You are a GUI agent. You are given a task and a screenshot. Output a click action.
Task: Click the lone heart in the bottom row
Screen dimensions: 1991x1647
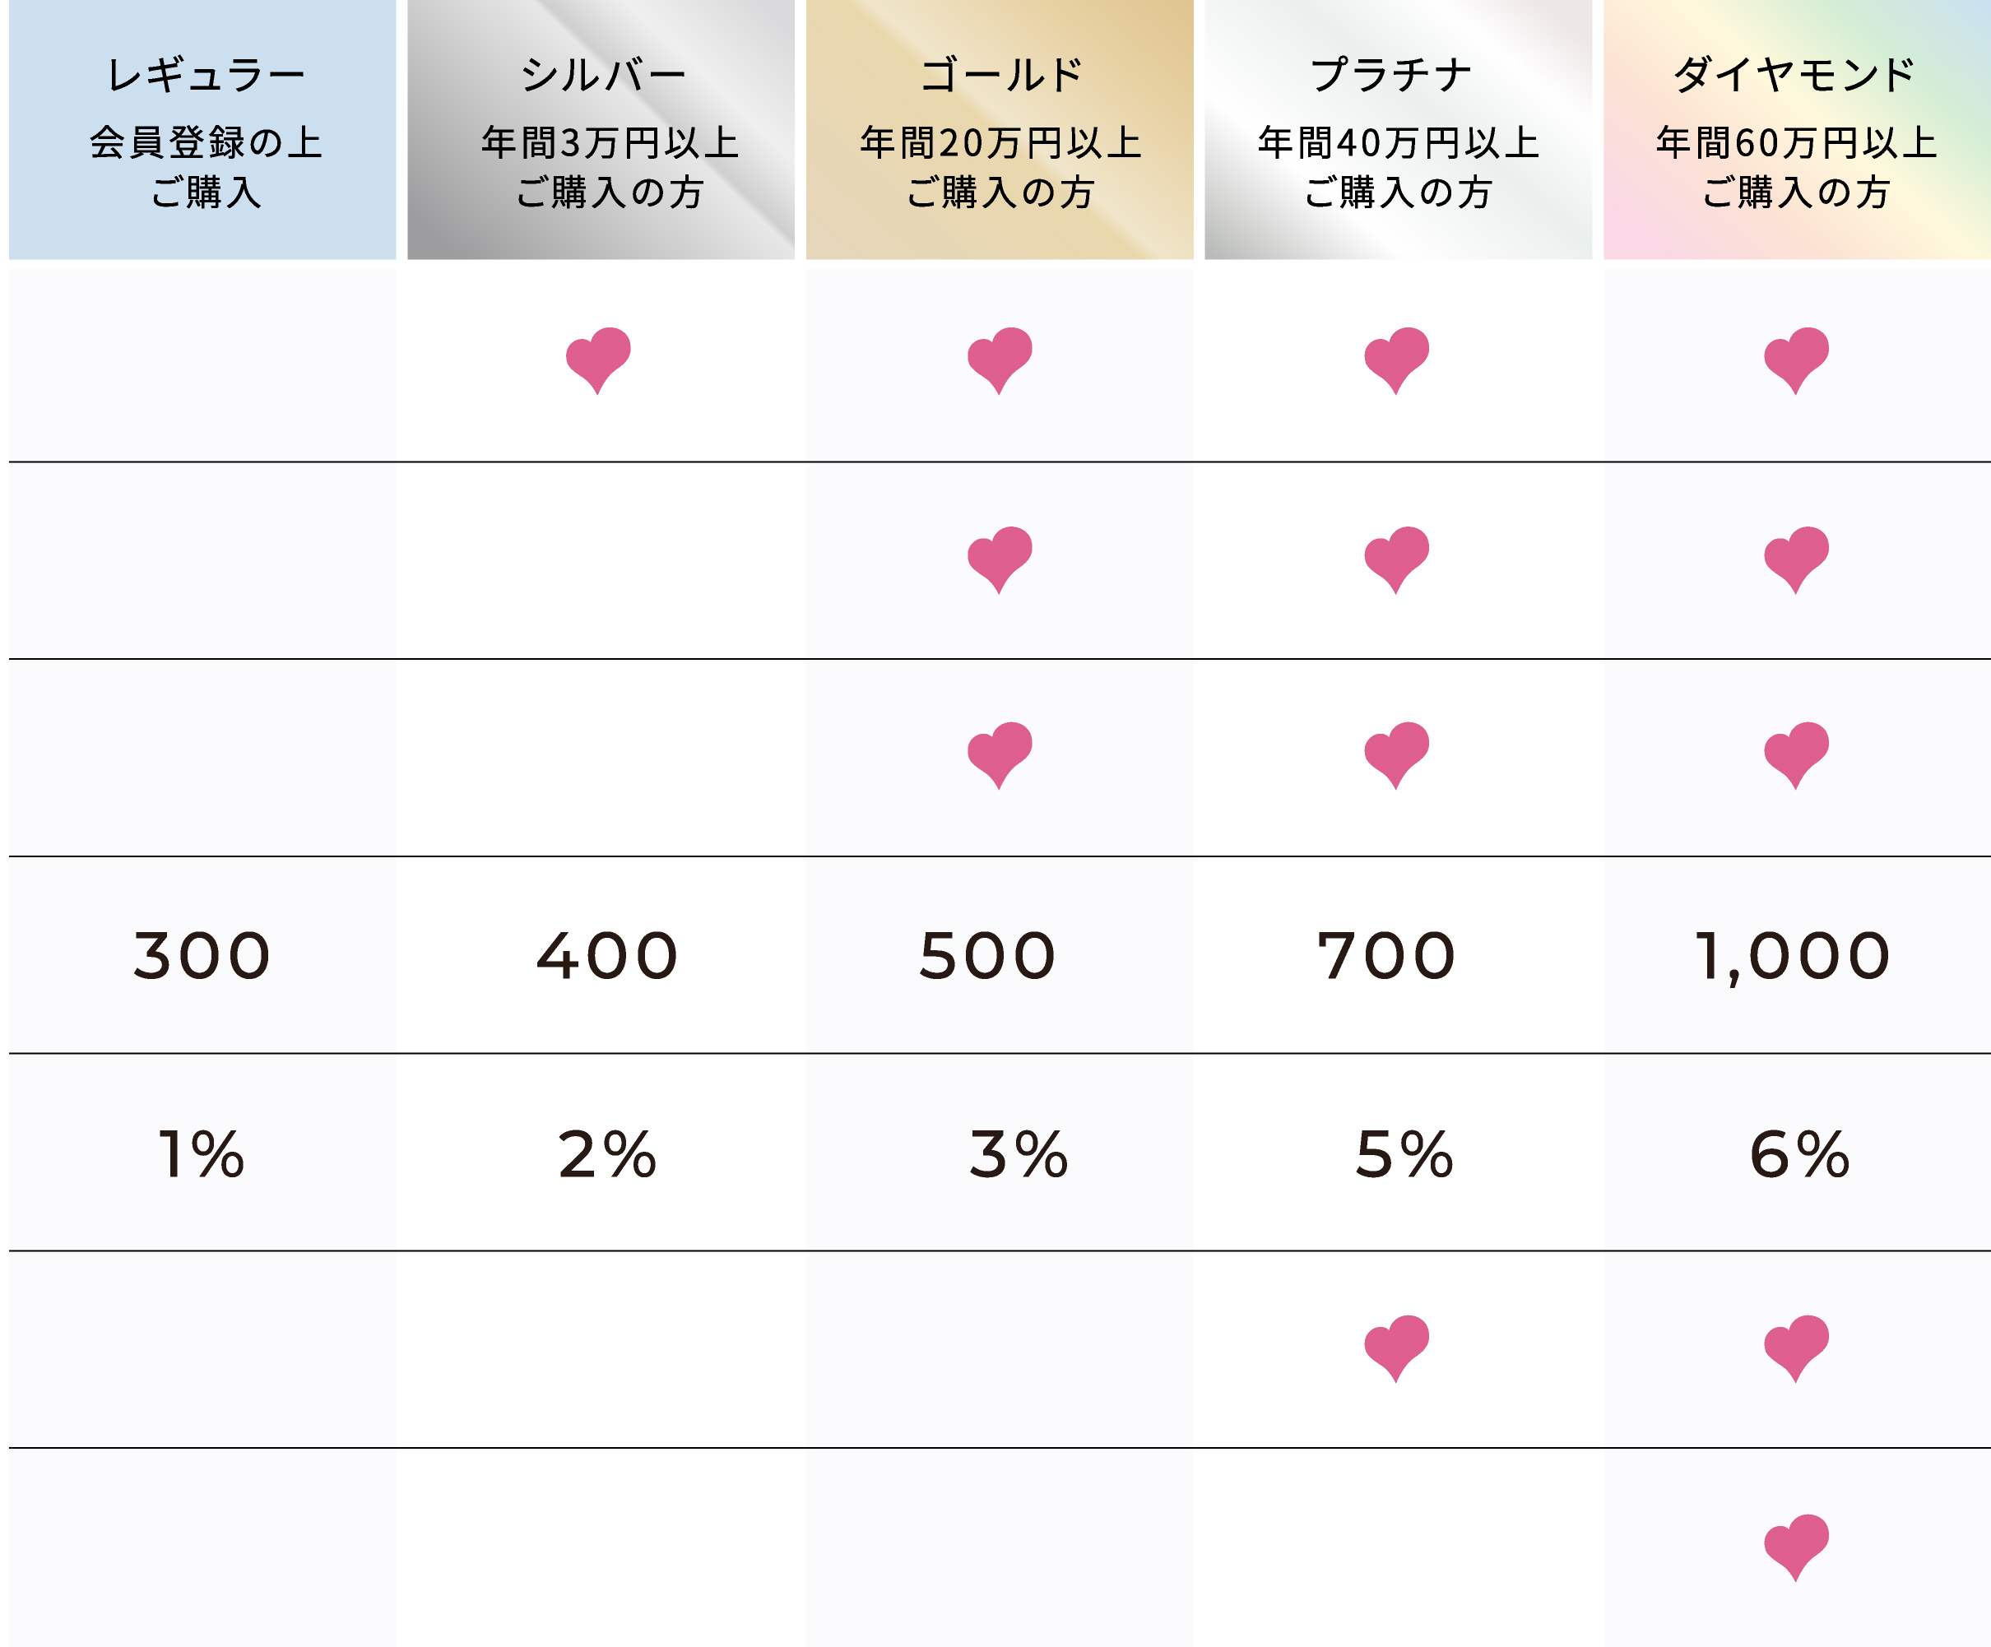1796,1546
